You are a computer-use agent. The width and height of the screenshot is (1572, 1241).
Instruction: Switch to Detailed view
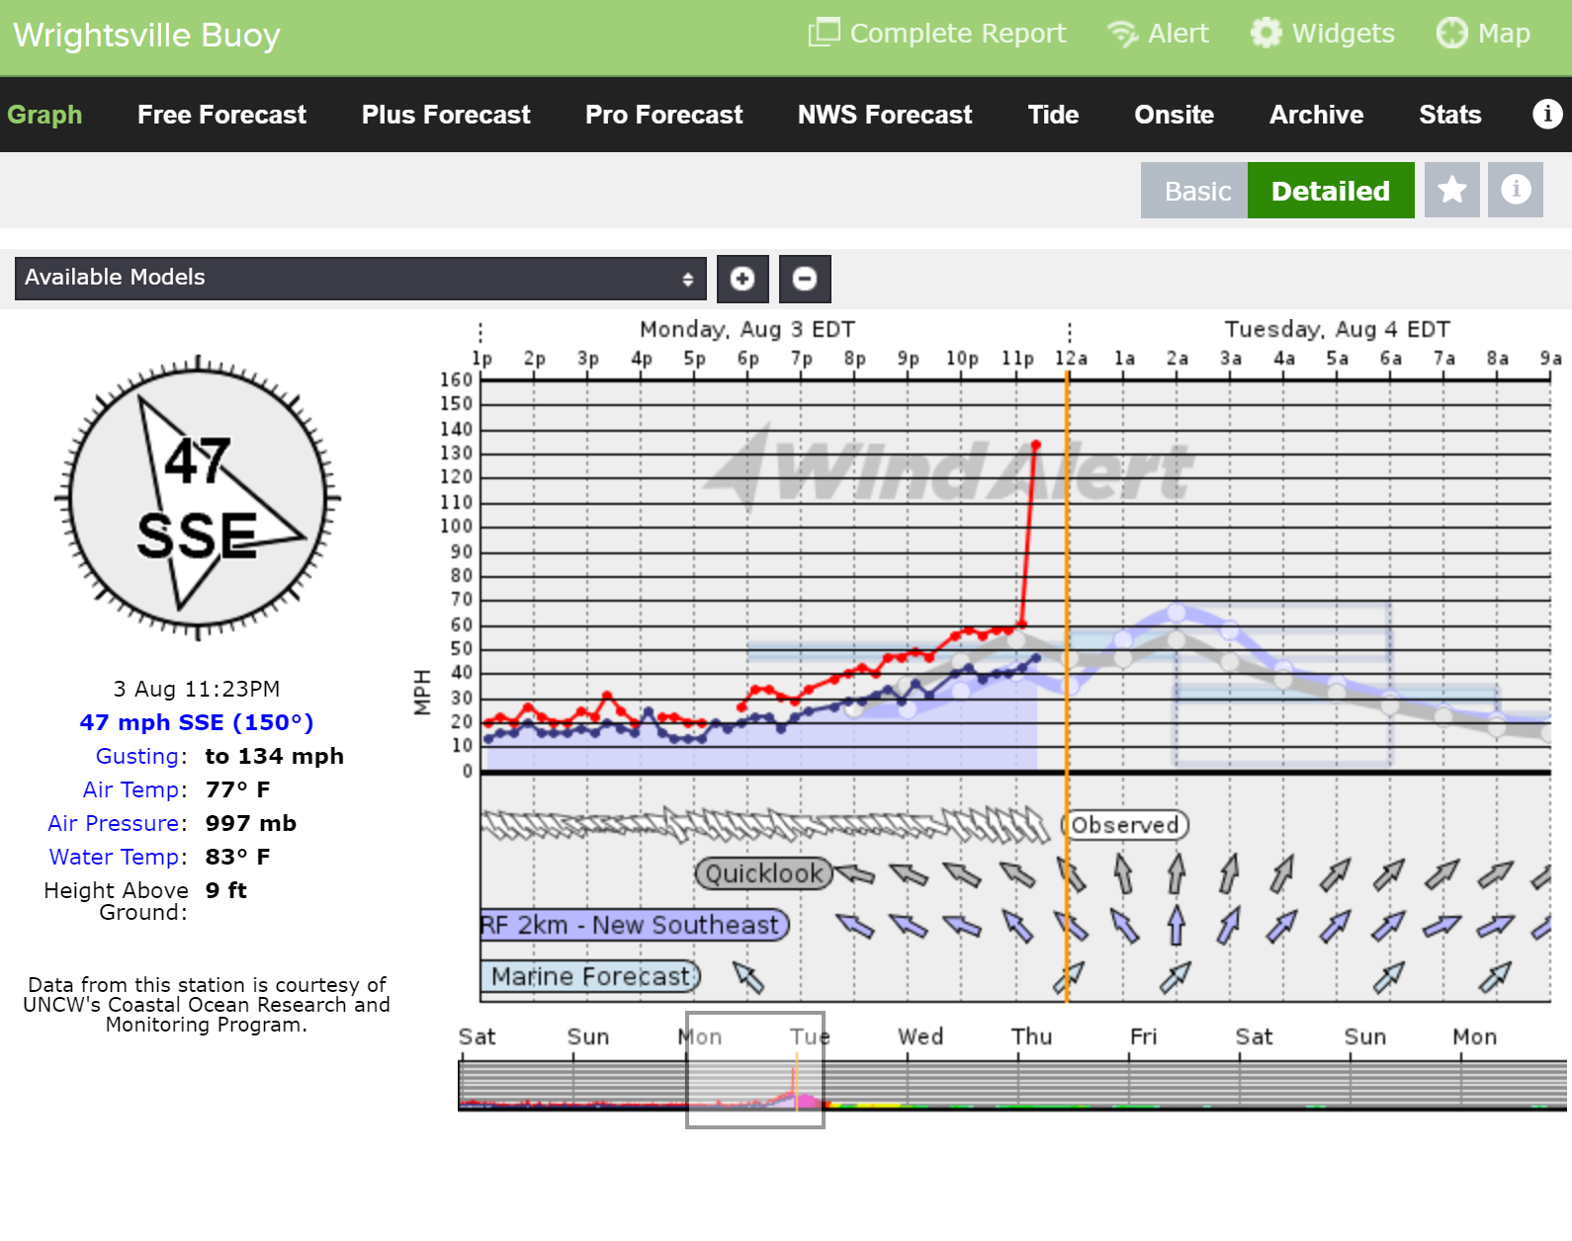[1331, 190]
